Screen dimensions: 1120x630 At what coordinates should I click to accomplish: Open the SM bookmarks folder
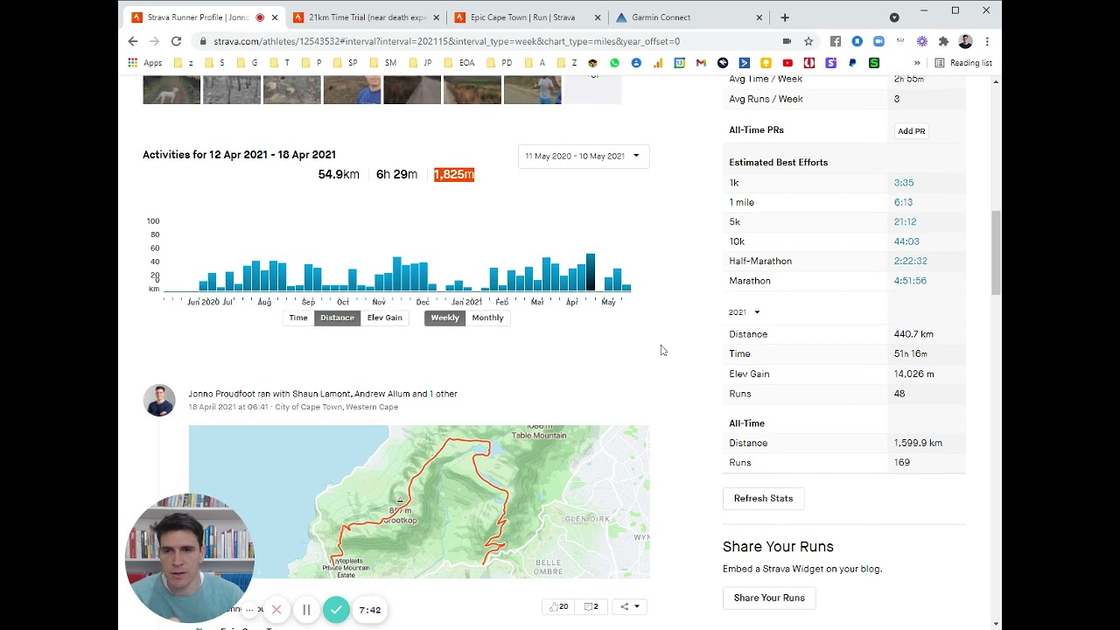click(x=383, y=63)
